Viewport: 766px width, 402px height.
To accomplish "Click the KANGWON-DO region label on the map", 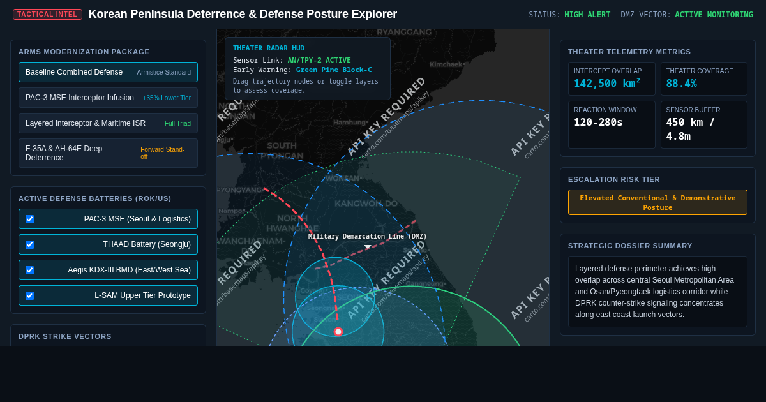I will [x=366, y=204].
